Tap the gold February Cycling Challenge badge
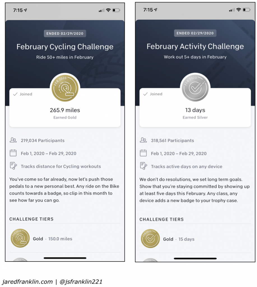Image resolution: width=257 pixels, height=287 pixels. click(x=65, y=89)
